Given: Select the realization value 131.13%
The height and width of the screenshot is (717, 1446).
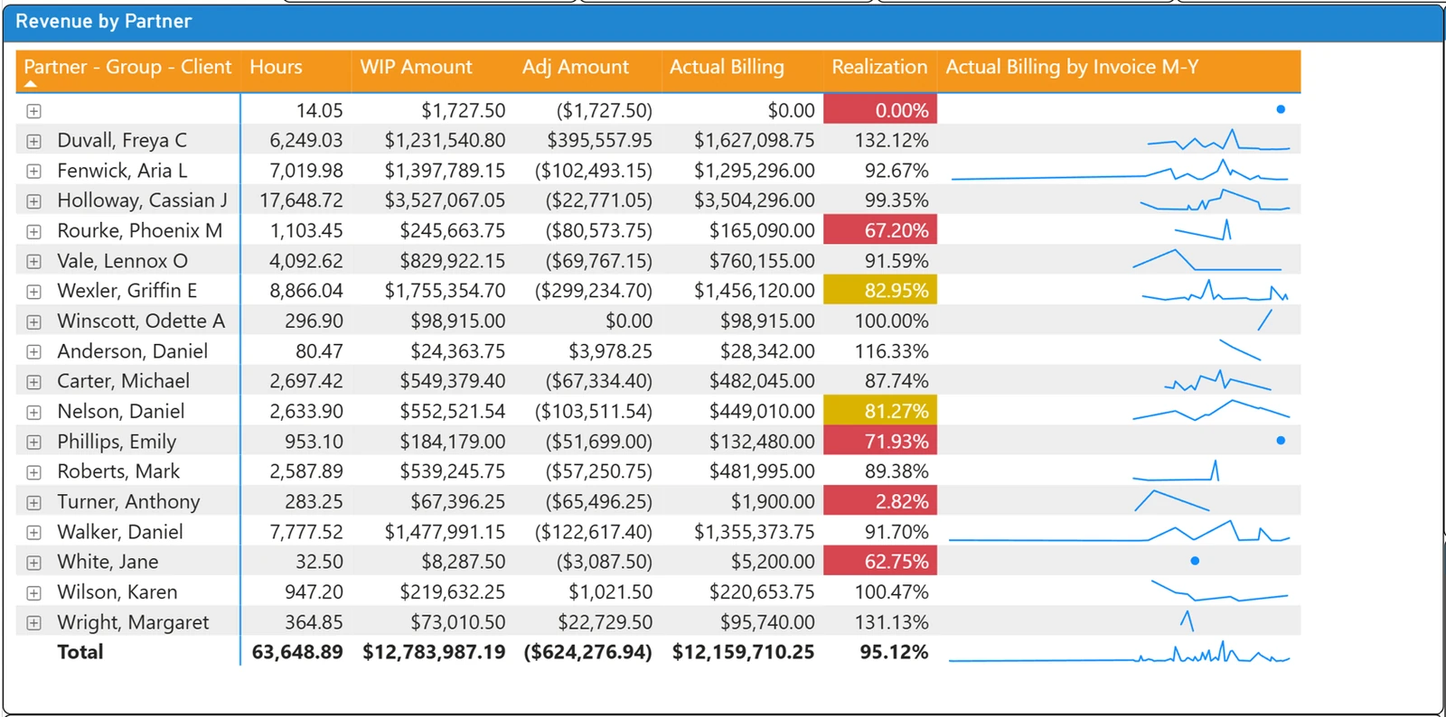Looking at the screenshot, I should tap(891, 622).
